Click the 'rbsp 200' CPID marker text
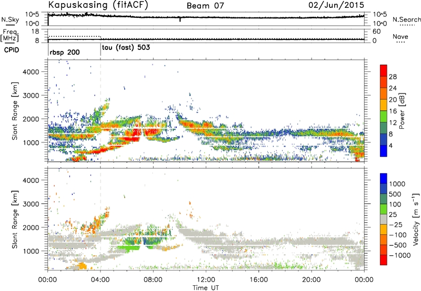 coord(65,52)
